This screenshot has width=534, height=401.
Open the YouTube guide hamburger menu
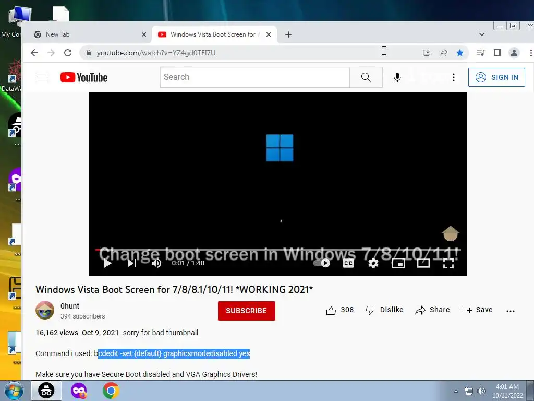(x=42, y=77)
